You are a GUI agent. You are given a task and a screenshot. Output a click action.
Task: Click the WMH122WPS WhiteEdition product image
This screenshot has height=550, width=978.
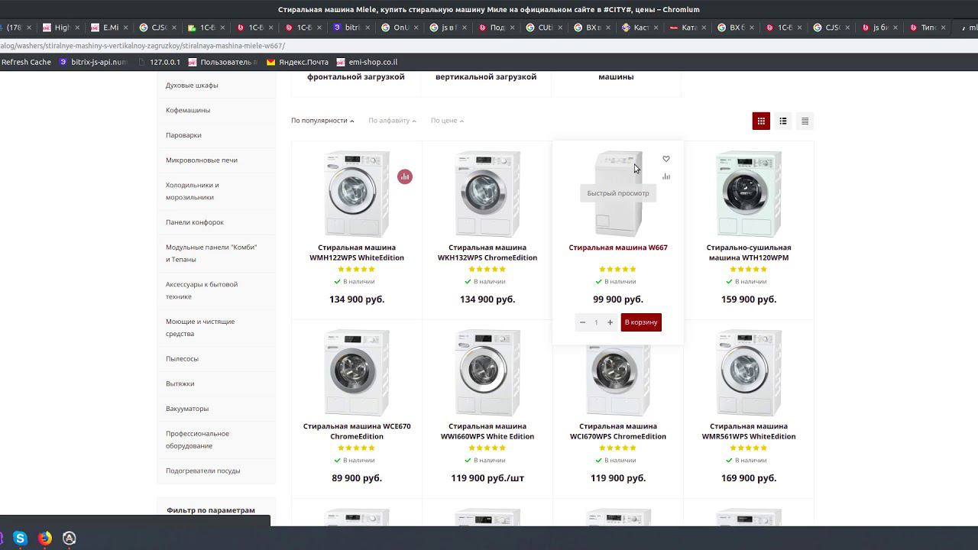click(356, 194)
